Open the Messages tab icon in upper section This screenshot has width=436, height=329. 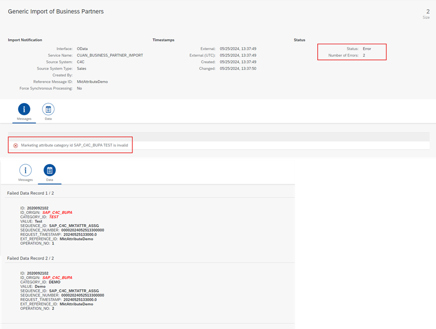click(24, 109)
